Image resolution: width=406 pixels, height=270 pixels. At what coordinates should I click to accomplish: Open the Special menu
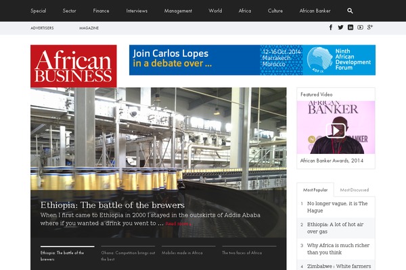click(x=39, y=11)
